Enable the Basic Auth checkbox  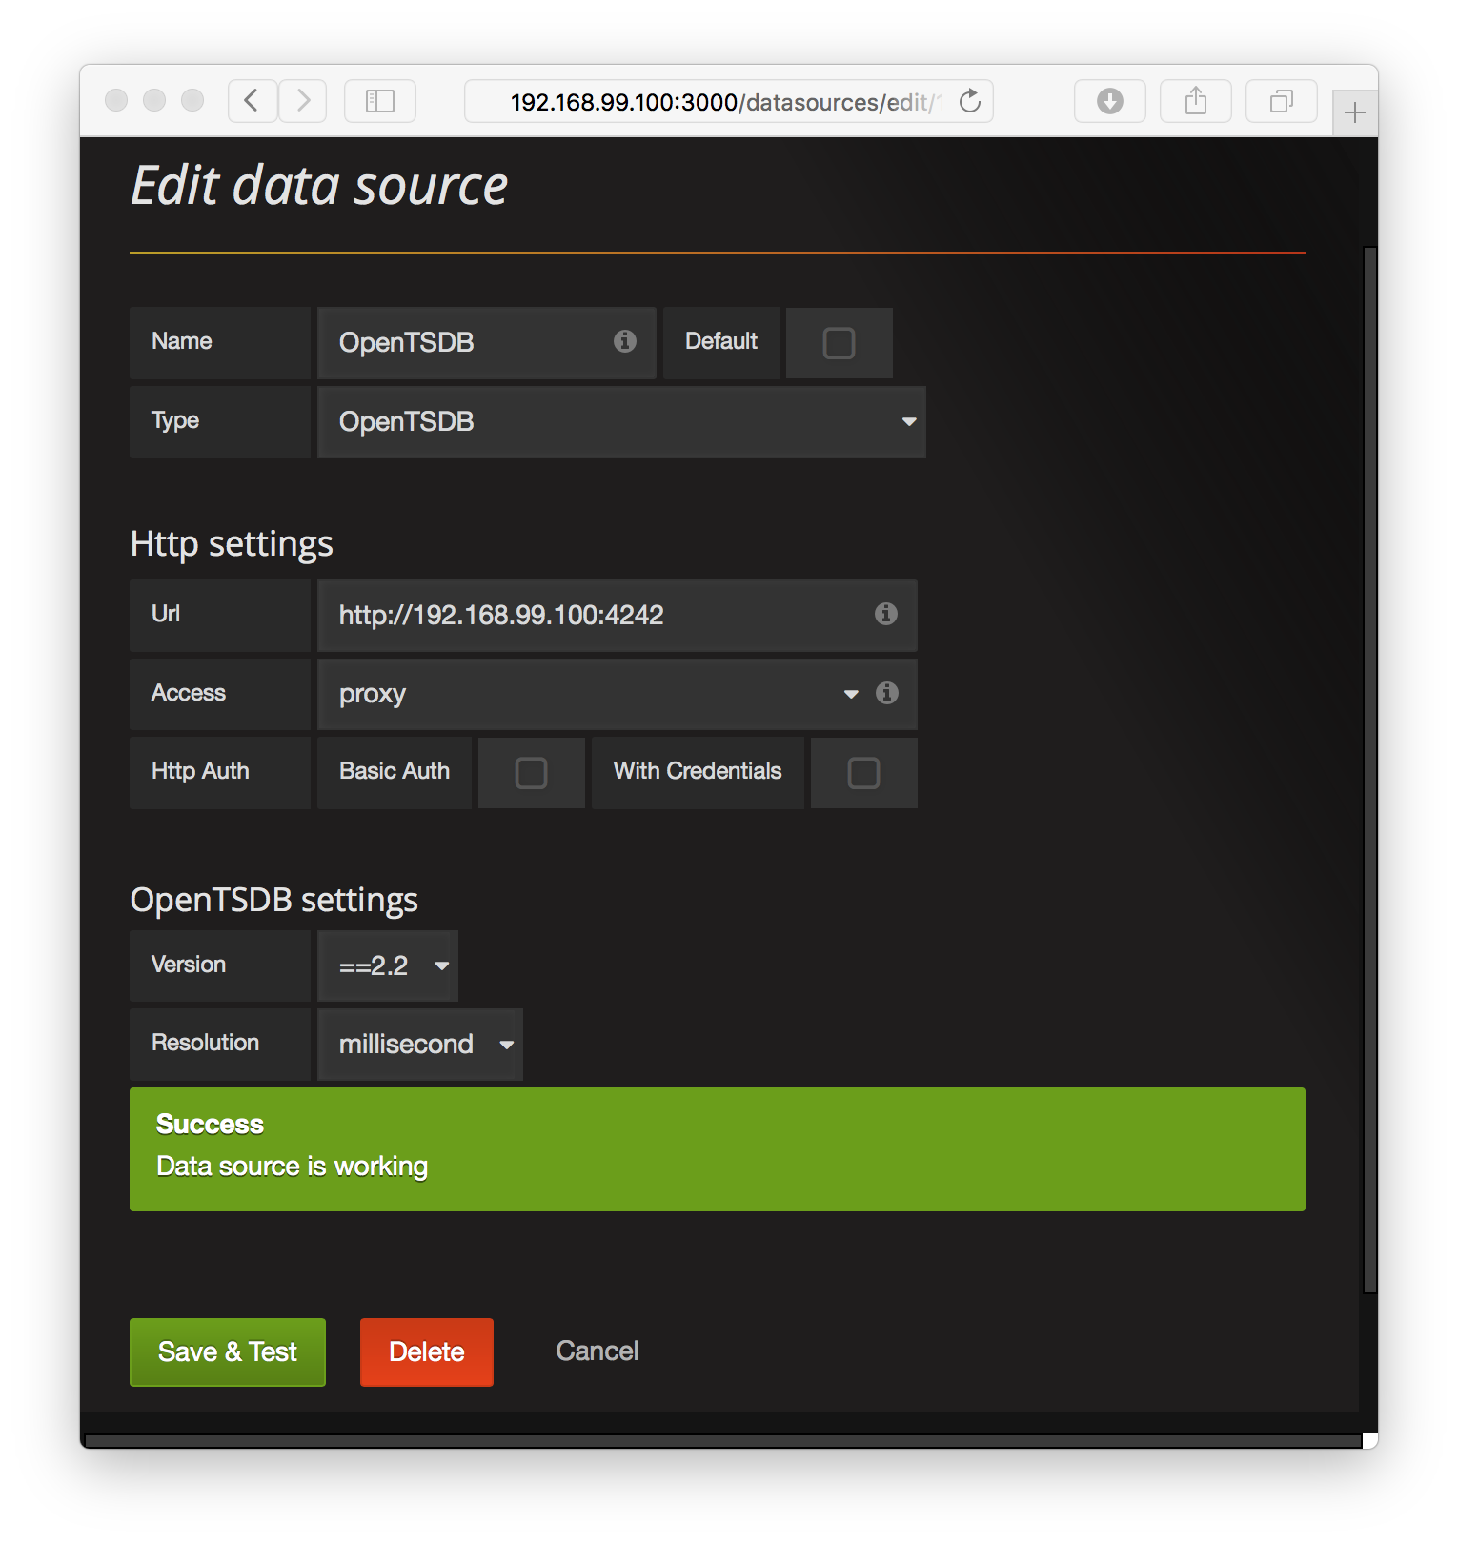tap(531, 773)
